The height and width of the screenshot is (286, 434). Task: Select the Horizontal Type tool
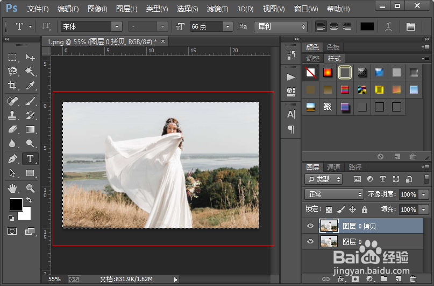tap(30, 158)
